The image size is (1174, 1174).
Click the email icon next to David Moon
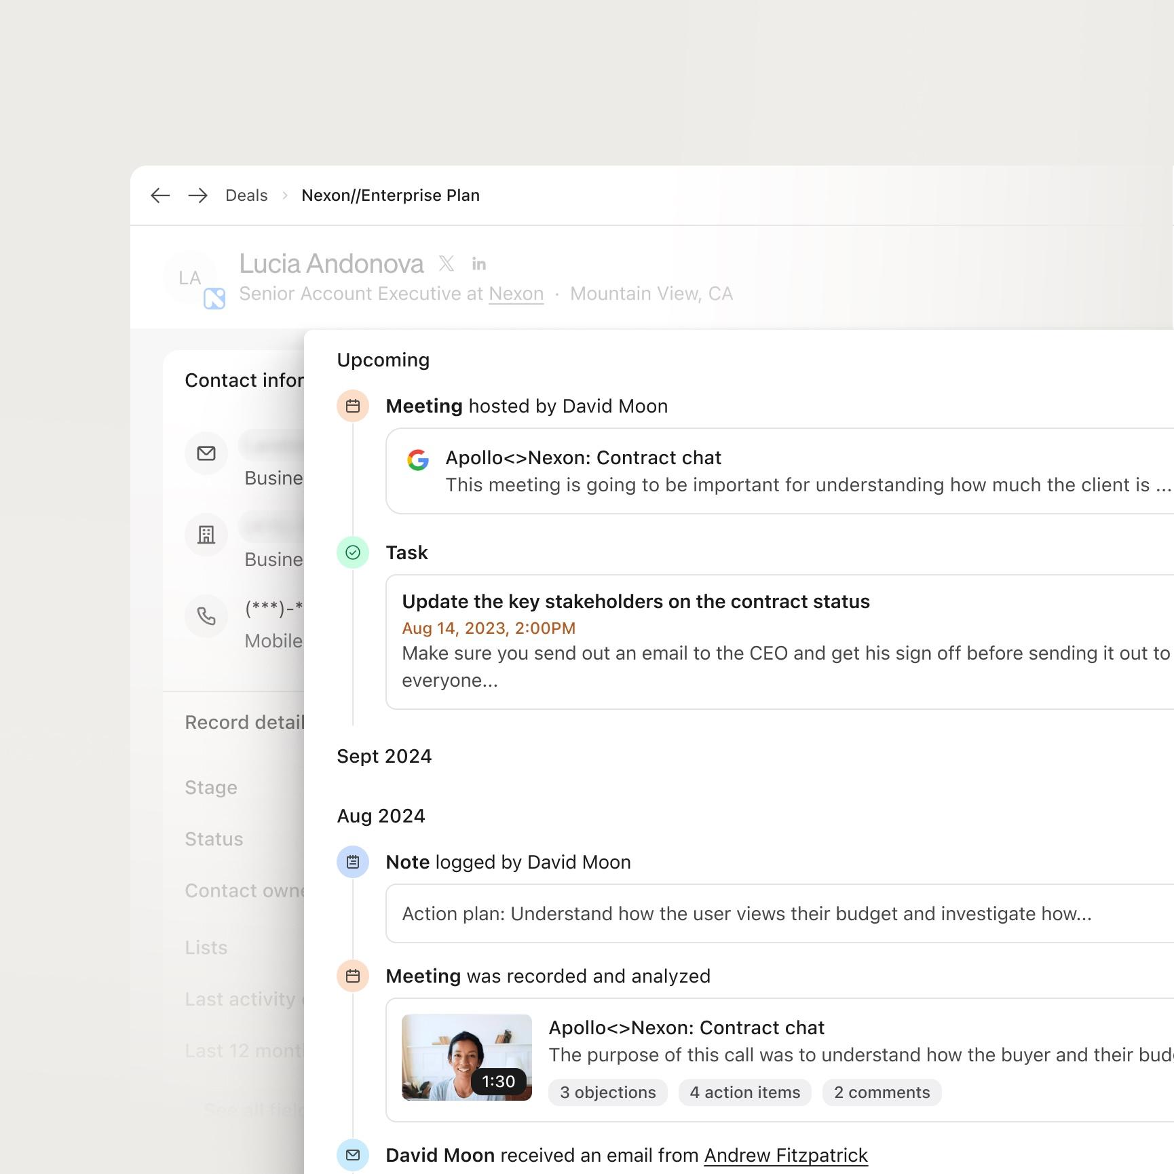click(x=353, y=1155)
